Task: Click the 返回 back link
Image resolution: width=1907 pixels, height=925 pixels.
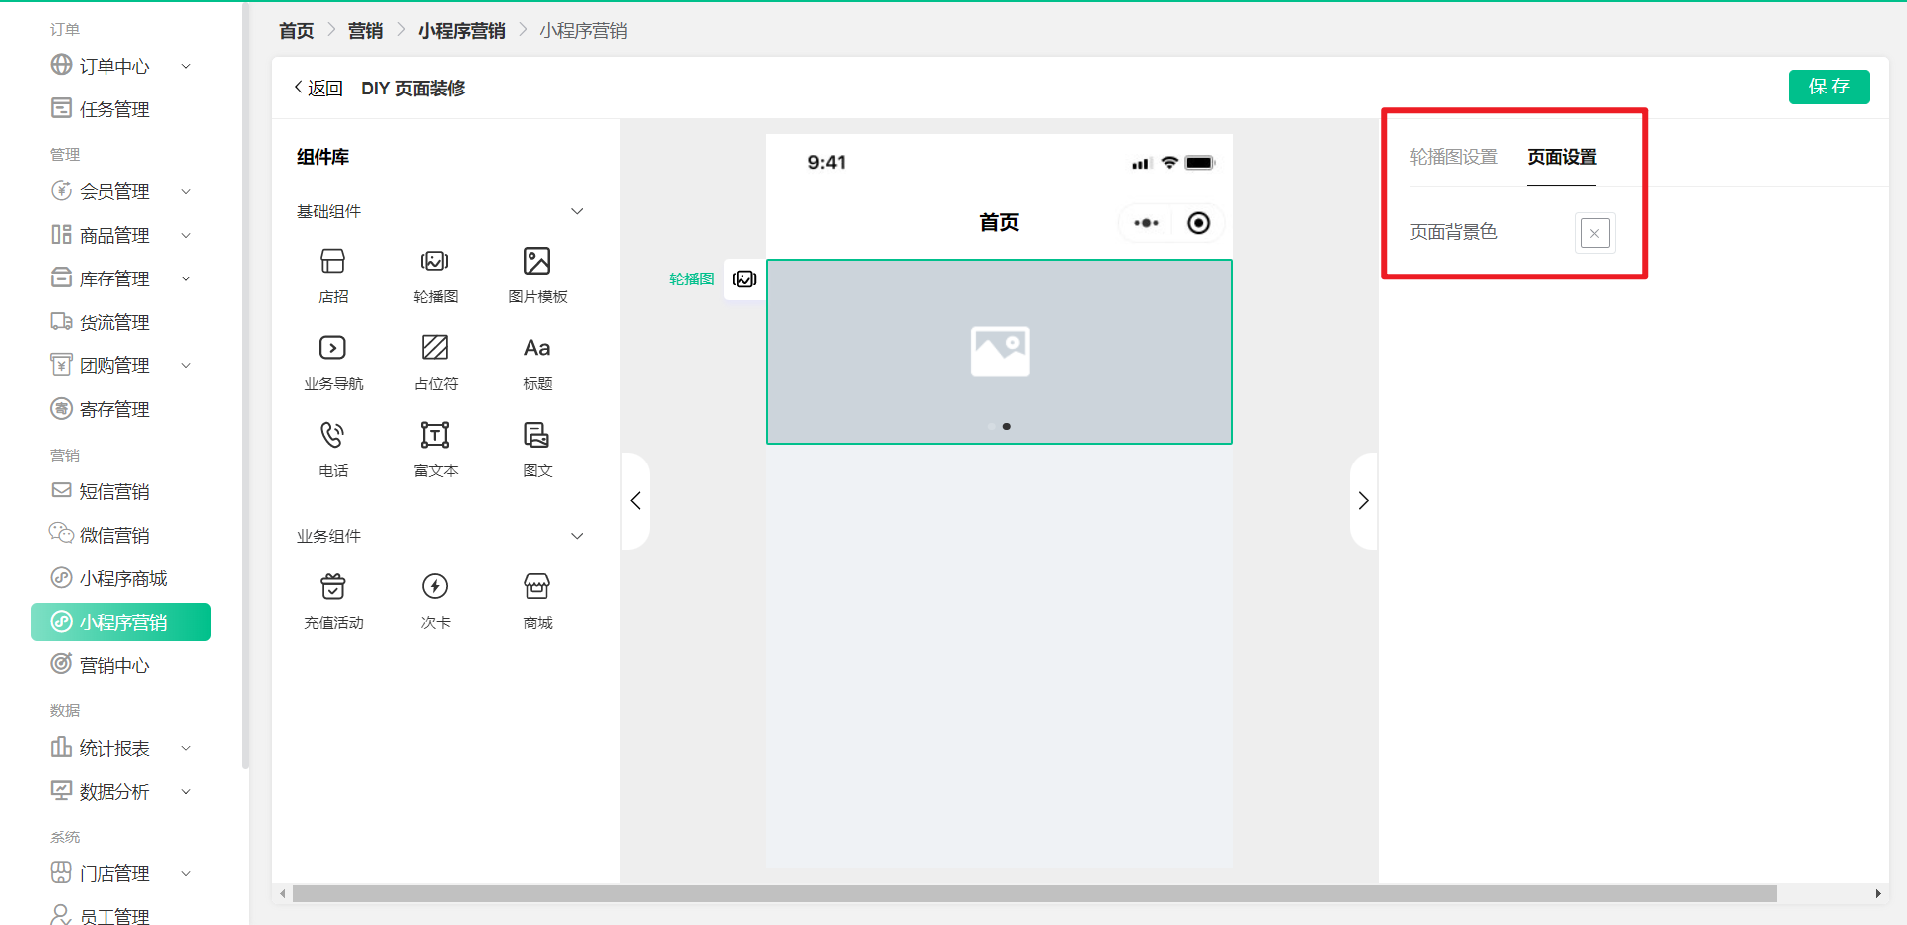Action: point(318,88)
